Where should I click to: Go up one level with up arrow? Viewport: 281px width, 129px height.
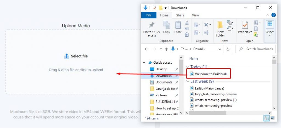pyautogui.click(x=166, y=49)
